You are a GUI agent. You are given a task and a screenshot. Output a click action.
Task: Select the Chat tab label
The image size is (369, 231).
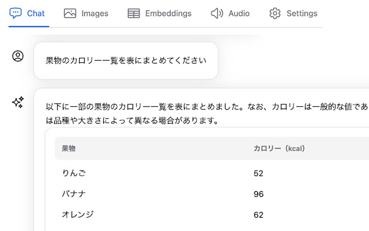point(36,13)
